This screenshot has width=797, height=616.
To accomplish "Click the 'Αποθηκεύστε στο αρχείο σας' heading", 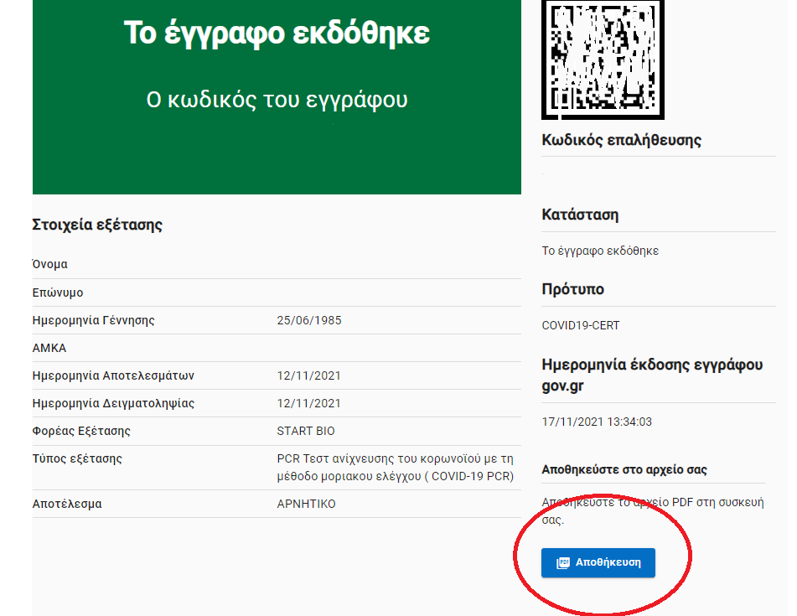I will pyautogui.click(x=624, y=469).
